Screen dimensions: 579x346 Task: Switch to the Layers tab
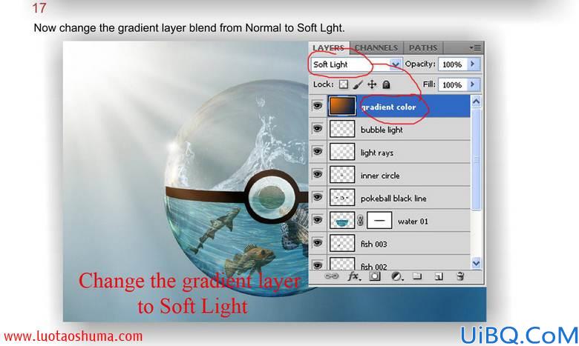(328, 48)
